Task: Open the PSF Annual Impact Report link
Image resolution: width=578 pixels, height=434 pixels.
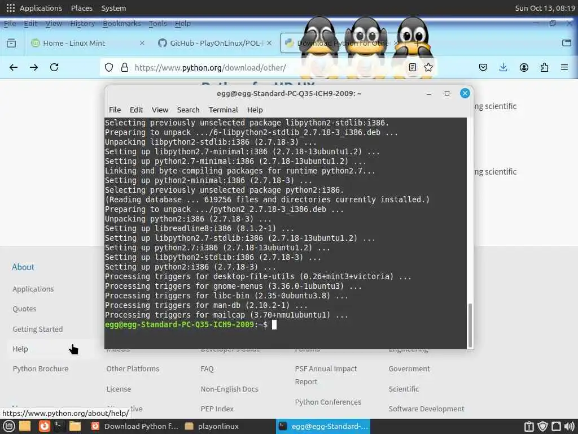Action: click(326, 375)
